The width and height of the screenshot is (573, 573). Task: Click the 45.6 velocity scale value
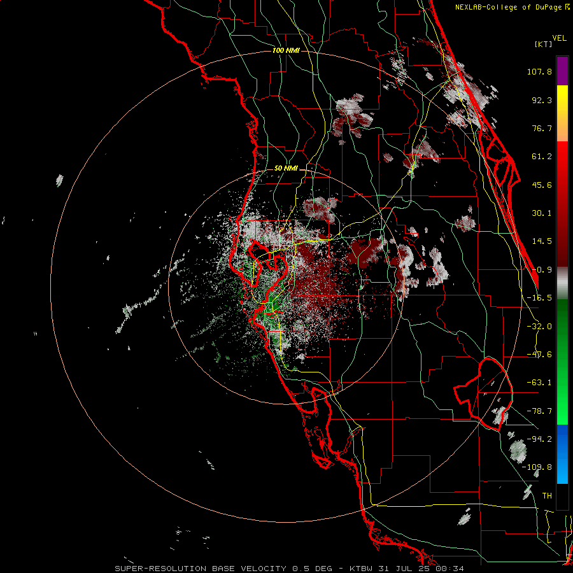[x=542, y=185]
